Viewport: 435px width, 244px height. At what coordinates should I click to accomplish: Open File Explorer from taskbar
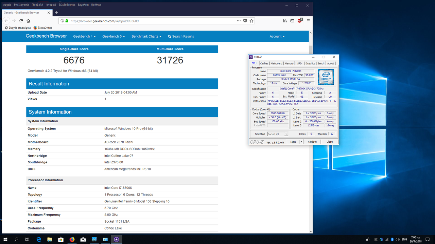[x=50, y=239]
